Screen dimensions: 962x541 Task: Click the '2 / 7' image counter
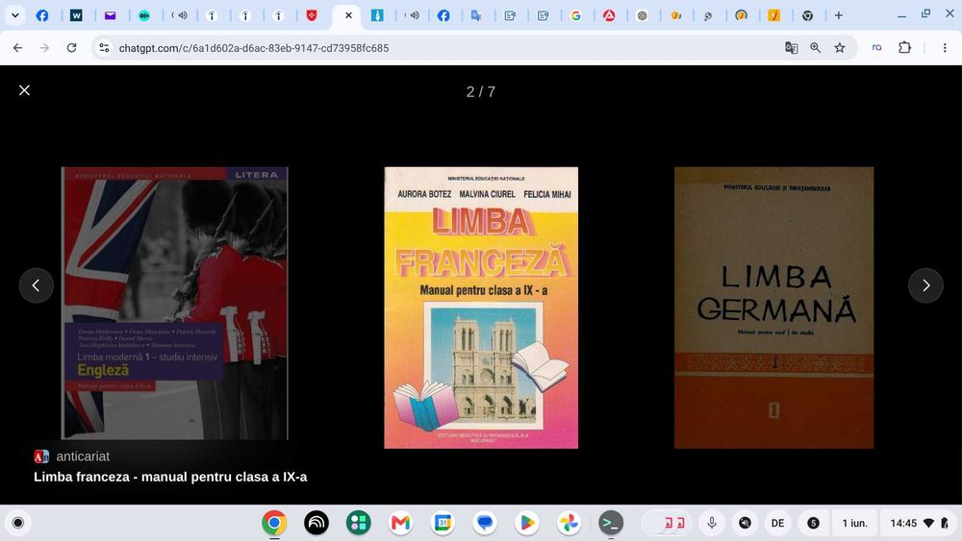pyautogui.click(x=480, y=92)
